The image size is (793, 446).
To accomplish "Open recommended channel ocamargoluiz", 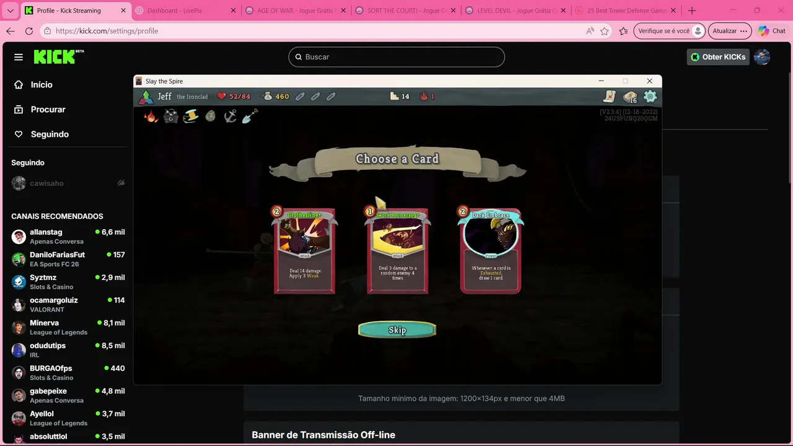I will tap(68, 304).
